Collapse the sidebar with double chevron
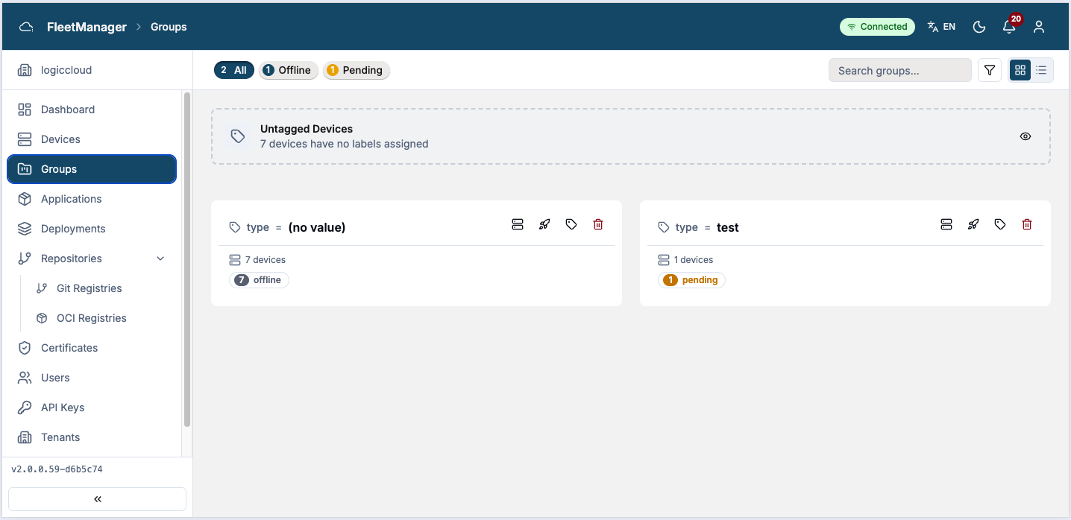The image size is (1071, 520). [97, 499]
